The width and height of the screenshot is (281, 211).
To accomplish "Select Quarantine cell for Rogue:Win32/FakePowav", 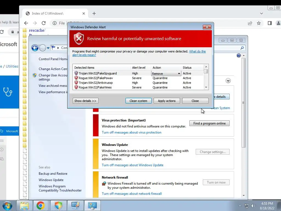I will (160, 78).
